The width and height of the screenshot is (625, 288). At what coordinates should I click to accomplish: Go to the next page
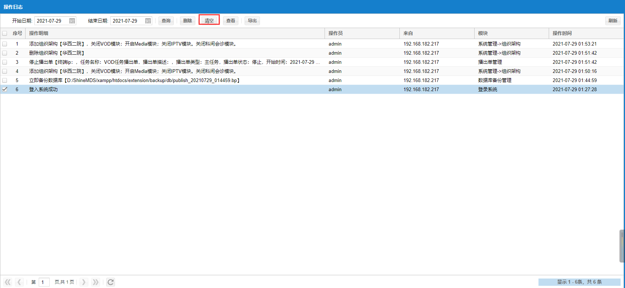84,282
